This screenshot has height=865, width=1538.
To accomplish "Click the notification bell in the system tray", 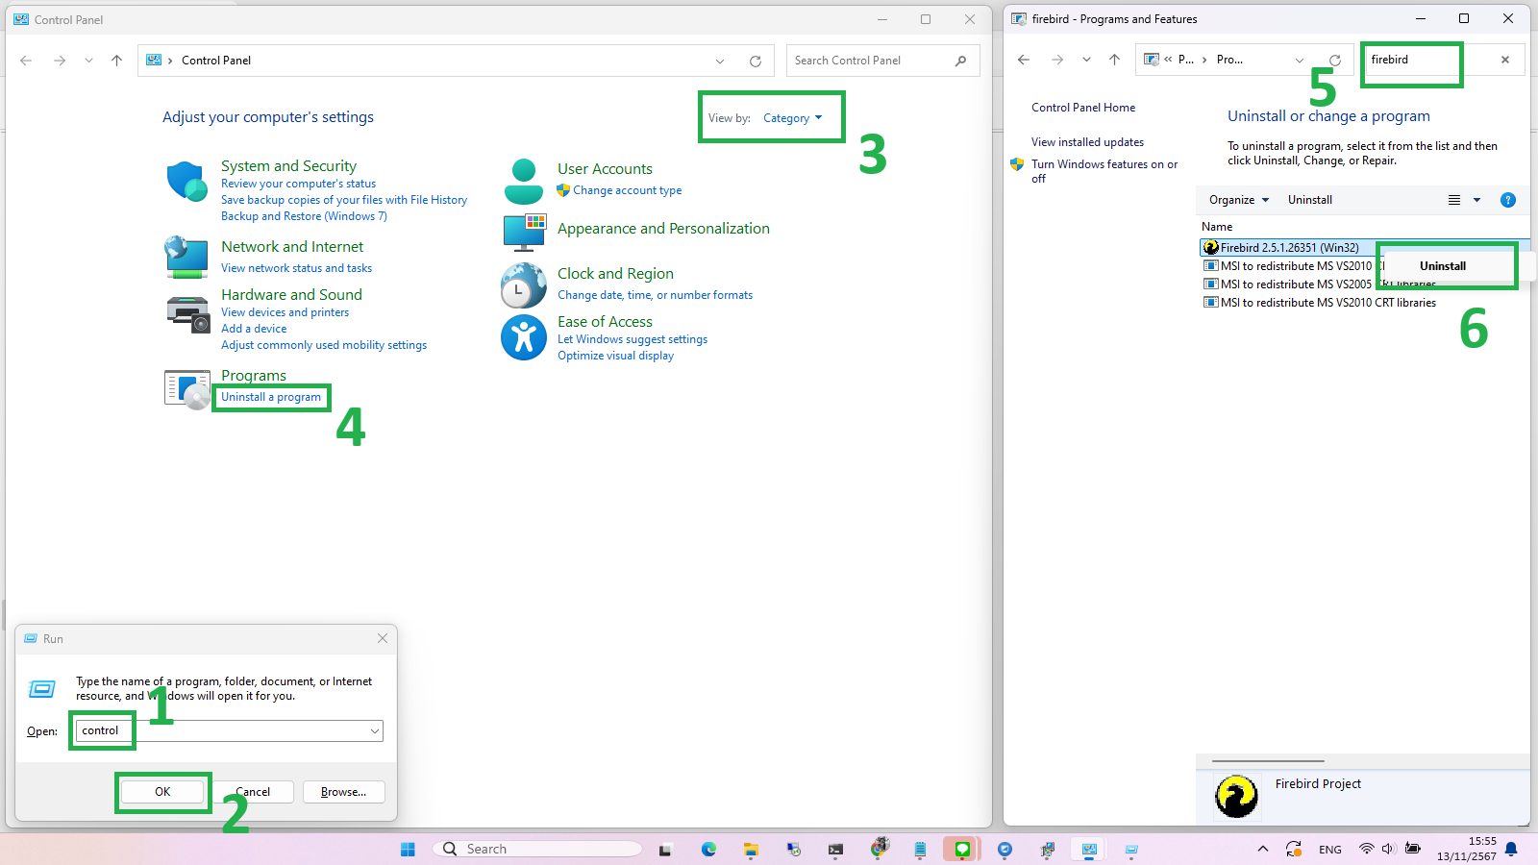I will pos(1512,849).
